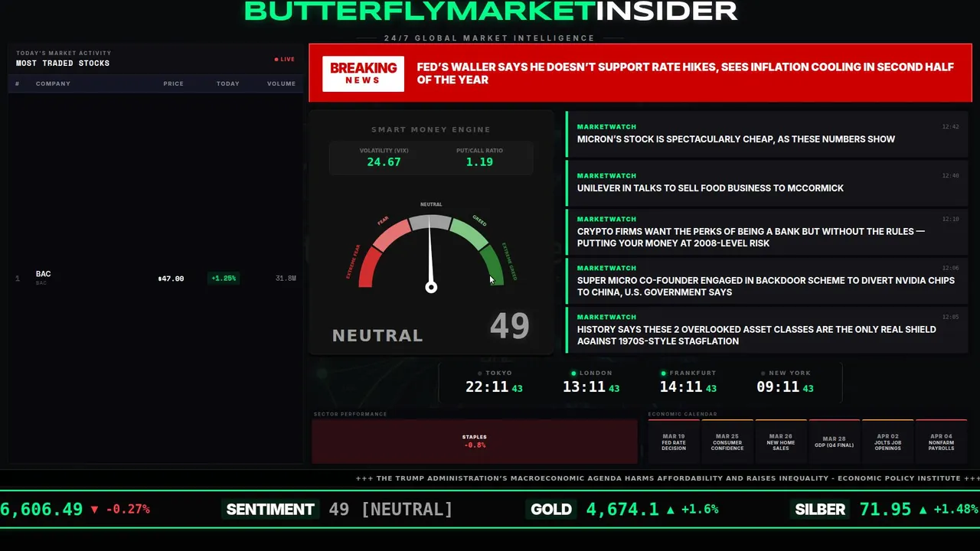The height and width of the screenshot is (551, 980).
Task: Open the Fed's Waller breaking headline
Action: 685,73
